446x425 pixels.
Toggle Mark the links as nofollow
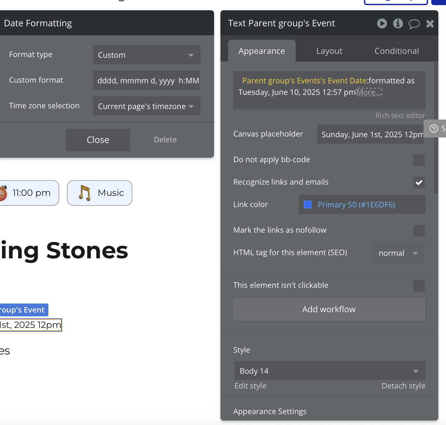[419, 230]
